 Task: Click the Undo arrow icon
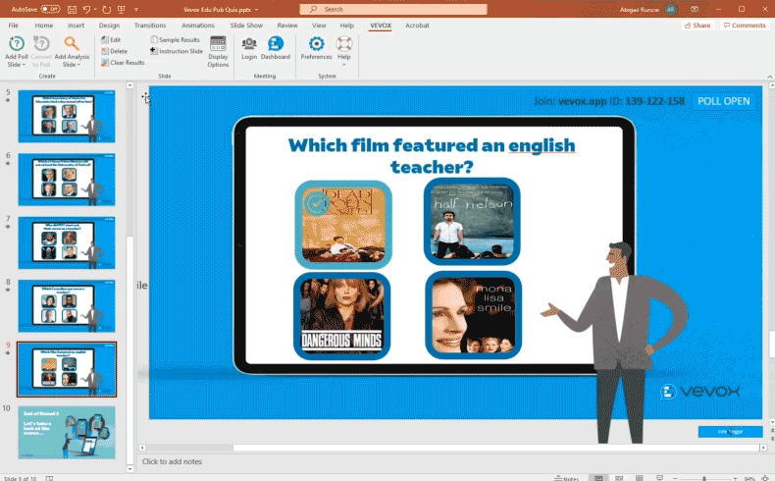point(87,9)
